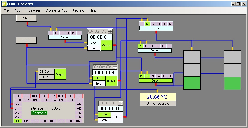Click the green lamp on the left traffic light
Viewport: 248px width, 128px height.
191,83
